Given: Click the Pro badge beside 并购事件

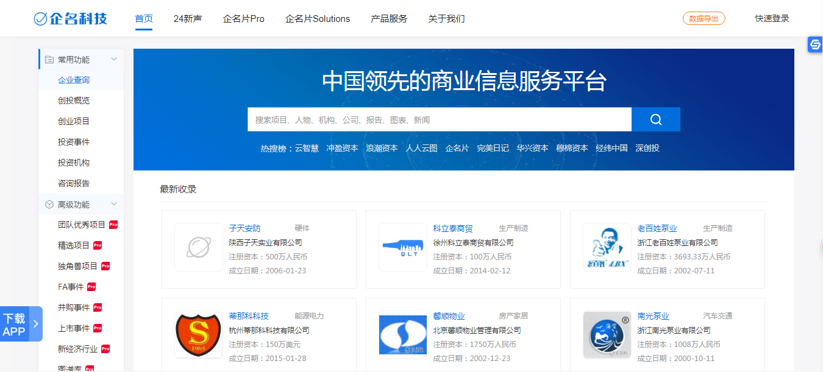Looking at the screenshot, I should tap(98, 307).
